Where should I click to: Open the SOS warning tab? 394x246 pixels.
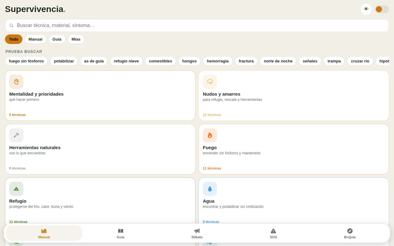tap(273, 233)
